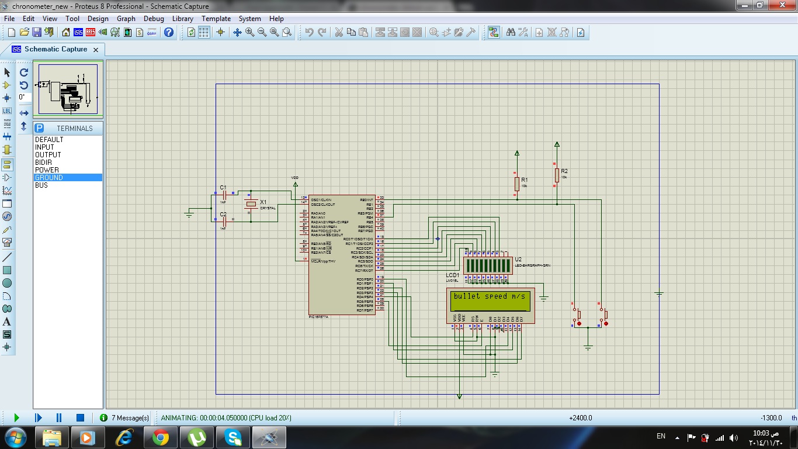This screenshot has width=798, height=449.
Task: Click the Save Project floppy icon
Action: [36, 33]
